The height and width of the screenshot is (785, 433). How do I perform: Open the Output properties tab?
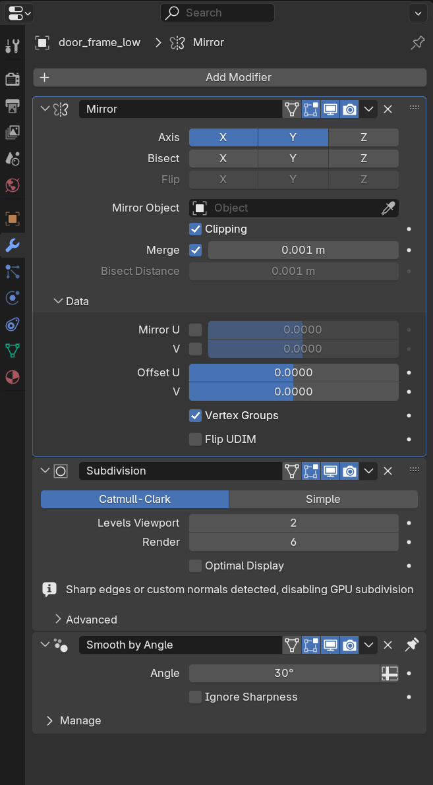(x=13, y=105)
